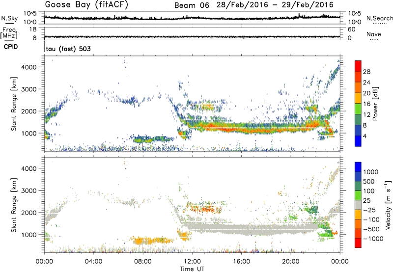Click the "4" tick on Power colorbar
Viewport: 393px width, 272px height.
[365, 136]
